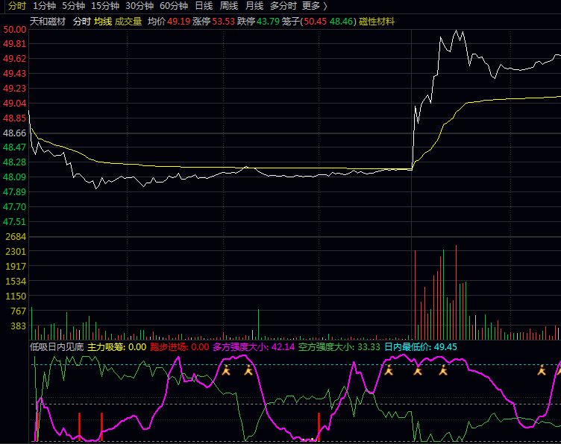Open the 周线 weekly chart tab
Image resolution: width=561 pixels, height=444 pixels.
point(229,6)
